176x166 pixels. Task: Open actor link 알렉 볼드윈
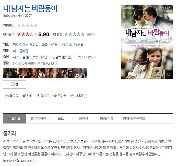point(63,57)
